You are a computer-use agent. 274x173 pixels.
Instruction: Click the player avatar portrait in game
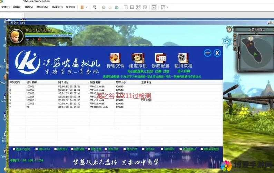coord(16,36)
